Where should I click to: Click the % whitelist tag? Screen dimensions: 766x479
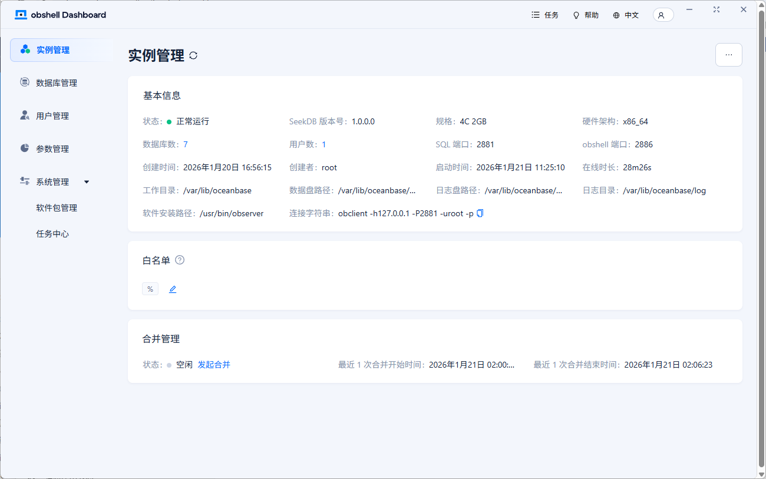pos(150,289)
